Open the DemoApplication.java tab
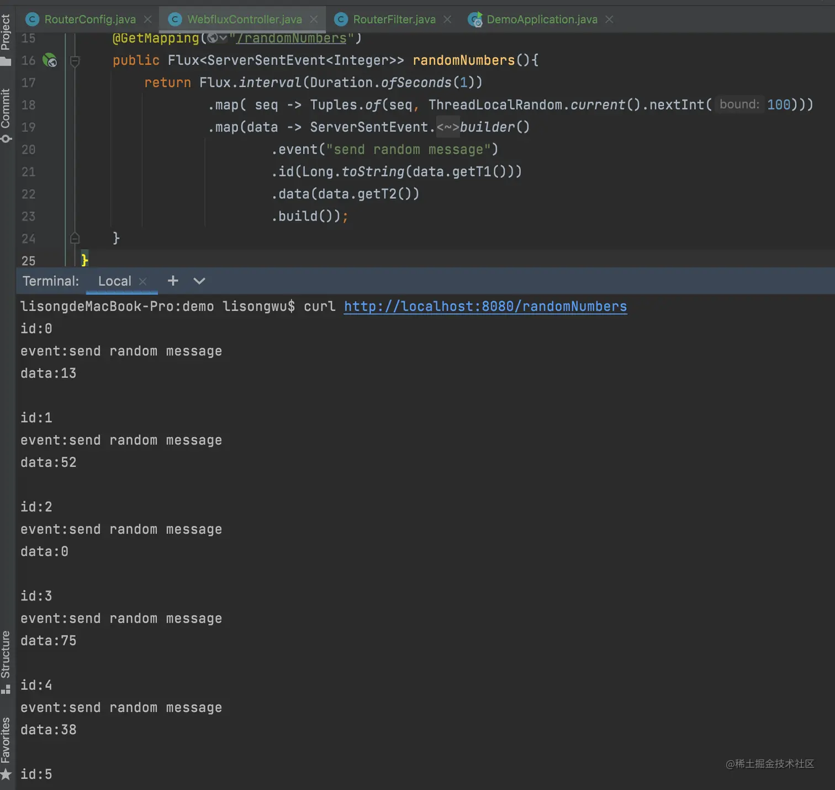This screenshot has width=835, height=790. (x=542, y=19)
